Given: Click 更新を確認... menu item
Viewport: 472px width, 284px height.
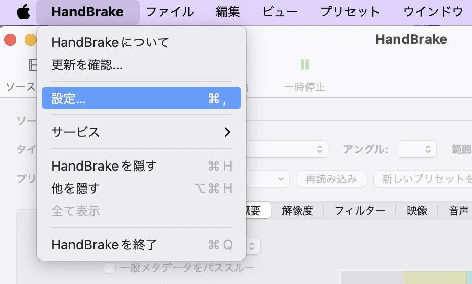Looking at the screenshot, I should point(87,65).
